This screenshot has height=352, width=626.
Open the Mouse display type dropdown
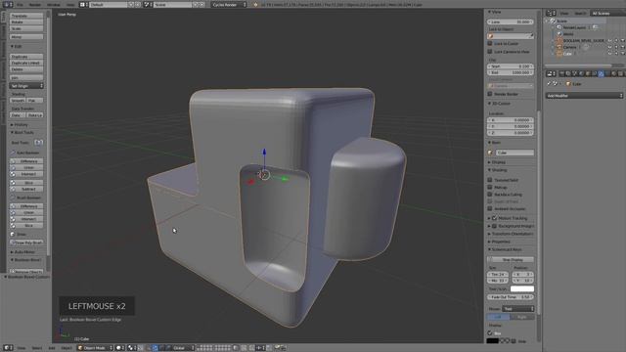click(x=517, y=309)
